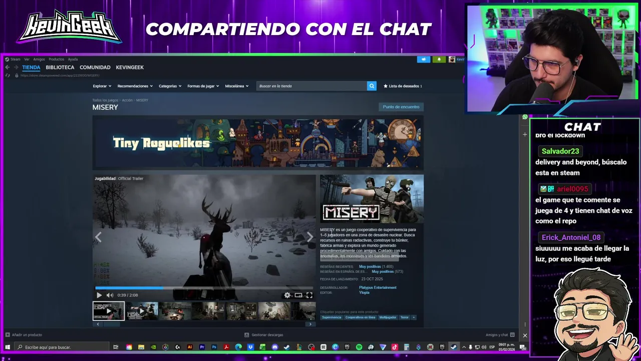
Task: Click the Buscar en la tienda field
Action: coord(311,86)
